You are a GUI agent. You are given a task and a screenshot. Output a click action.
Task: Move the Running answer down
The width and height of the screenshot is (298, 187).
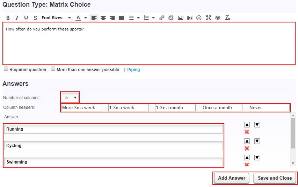click(x=257, y=125)
